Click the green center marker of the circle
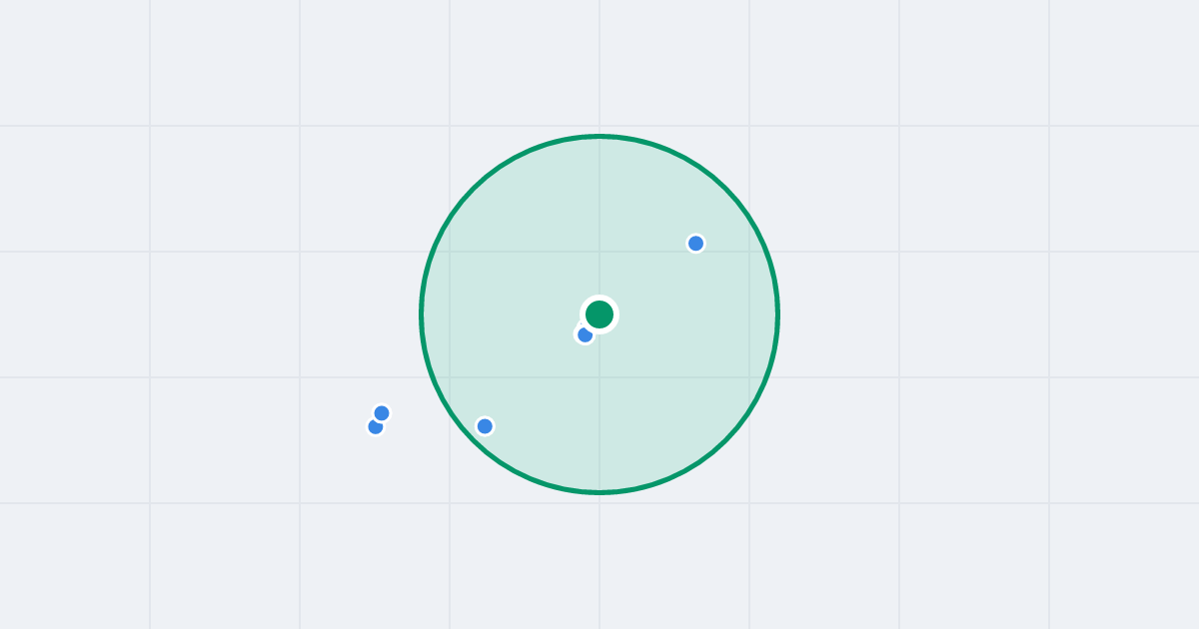The image size is (1199, 629). coord(599,314)
